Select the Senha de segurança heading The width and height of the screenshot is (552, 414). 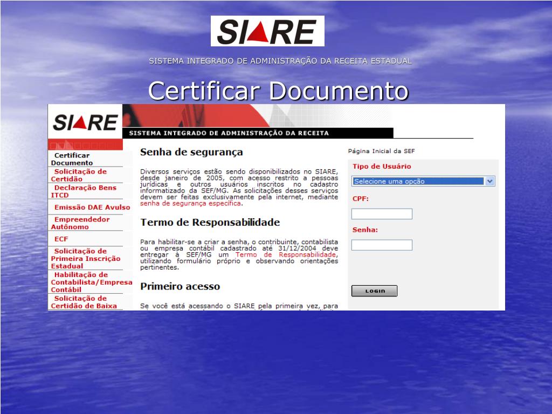tap(191, 152)
